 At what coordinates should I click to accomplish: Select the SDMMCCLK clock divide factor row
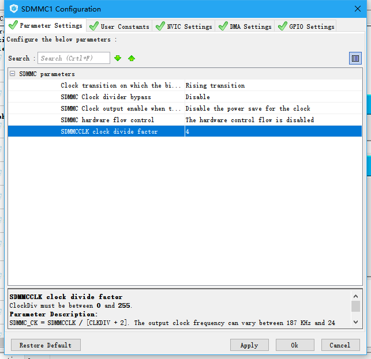click(x=185, y=131)
